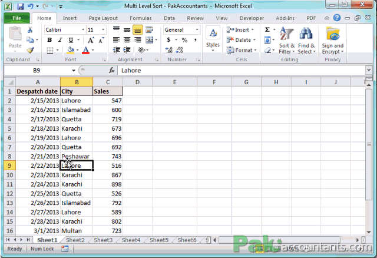This screenshot has width=377, height=258.
Task: Toggle Italic formatting
Action: 60,40
